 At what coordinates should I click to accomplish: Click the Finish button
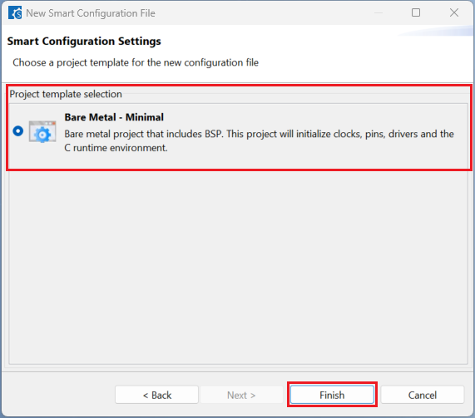pos(332,395)
